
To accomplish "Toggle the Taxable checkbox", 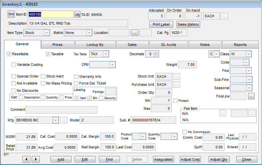I will point(48,54).
